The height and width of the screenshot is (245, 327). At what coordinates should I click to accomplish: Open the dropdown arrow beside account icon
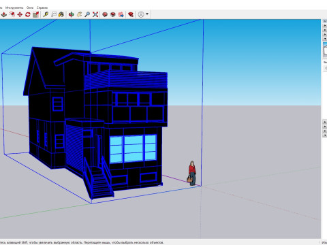147,14
